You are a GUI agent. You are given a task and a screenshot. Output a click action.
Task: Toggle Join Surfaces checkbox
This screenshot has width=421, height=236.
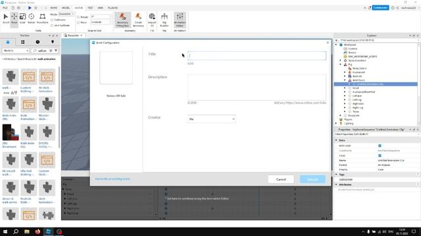coord(52,26)
